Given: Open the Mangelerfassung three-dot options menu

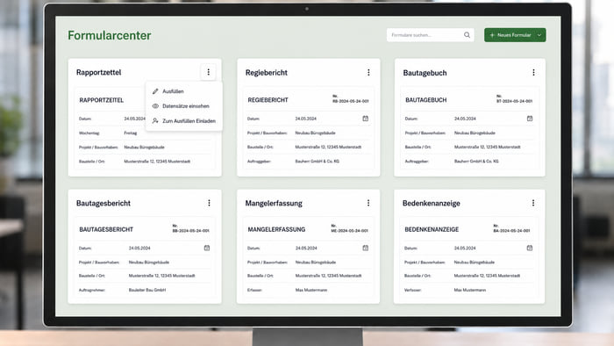Looking at the screenshot, I should (x=368, y=203).
